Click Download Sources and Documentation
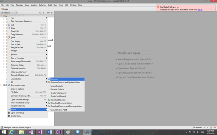 point(66,106)
